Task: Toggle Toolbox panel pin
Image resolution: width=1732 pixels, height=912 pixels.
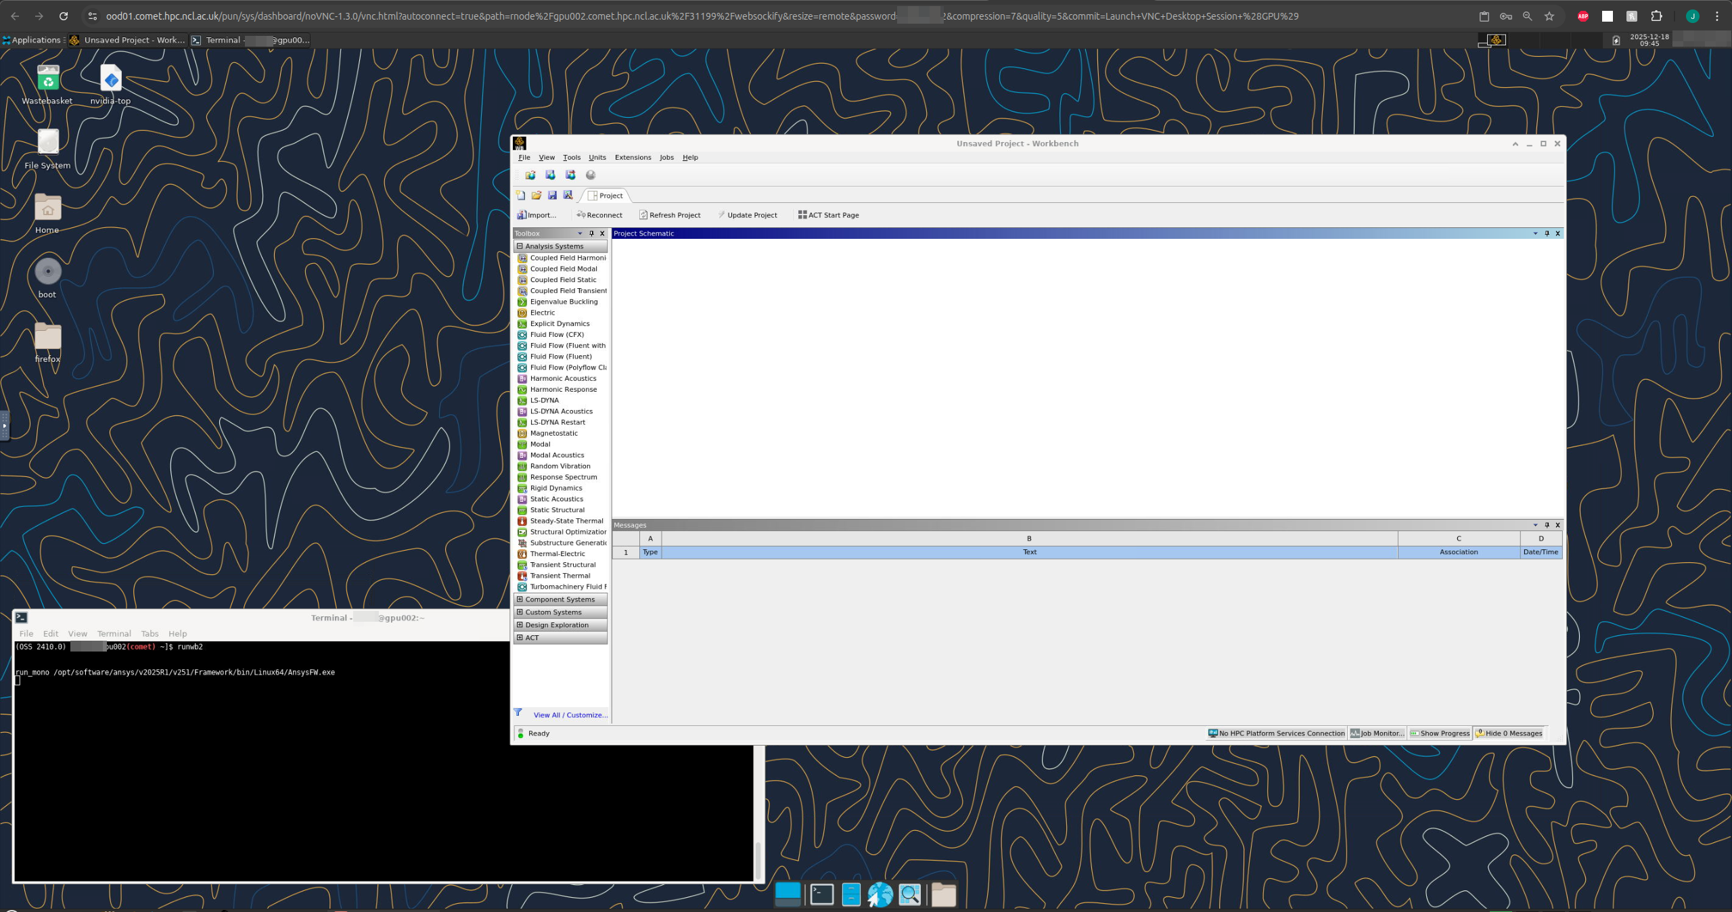Action: click(591, 233)
